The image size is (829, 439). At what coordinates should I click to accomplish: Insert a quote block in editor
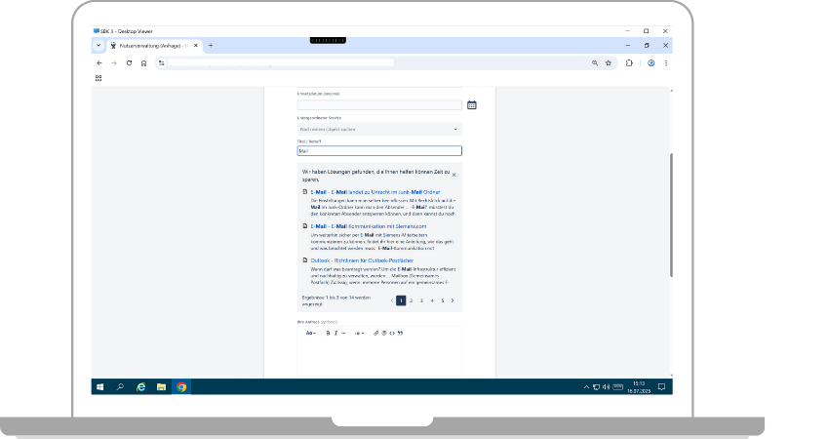[400, 334]
